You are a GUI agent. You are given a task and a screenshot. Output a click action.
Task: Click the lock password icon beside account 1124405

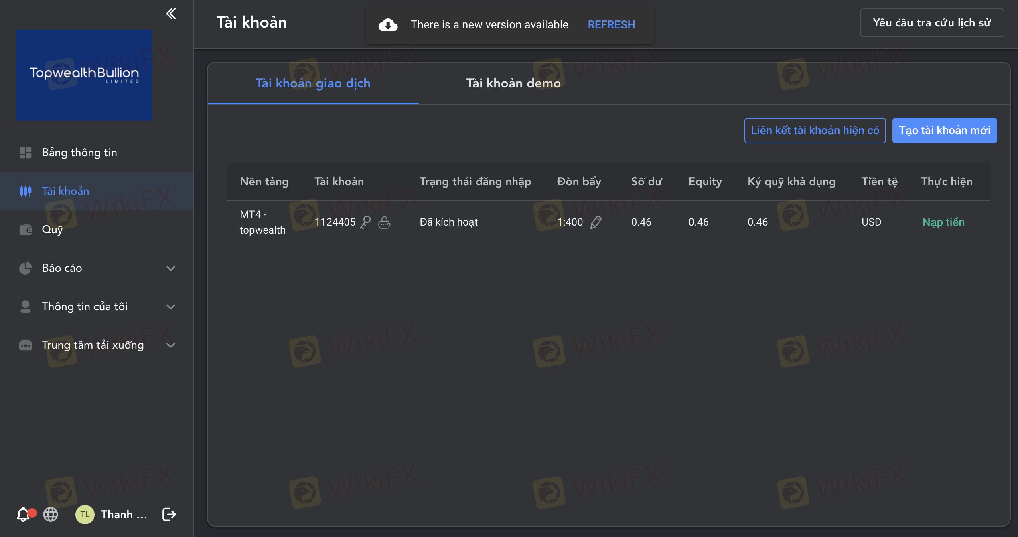[x=384, y=222]
